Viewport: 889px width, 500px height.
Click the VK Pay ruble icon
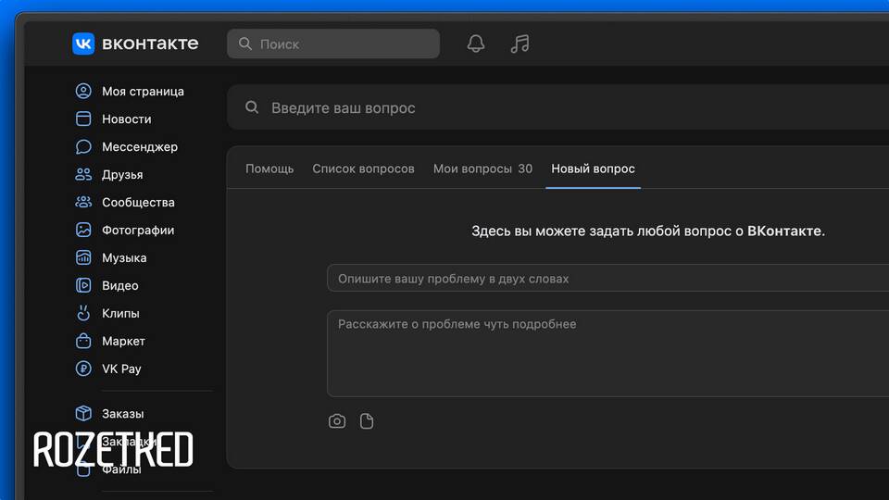83,369
